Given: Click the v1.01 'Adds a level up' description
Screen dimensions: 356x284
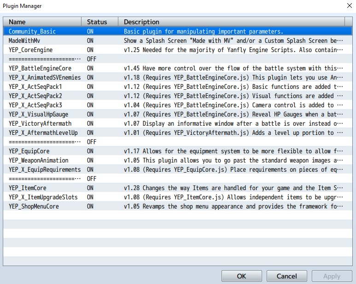Looking at the screenshot, I should 233,133.
